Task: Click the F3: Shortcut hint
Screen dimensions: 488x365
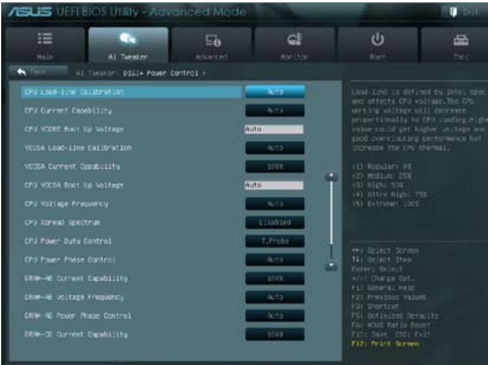Action: (x=375, y=306)
